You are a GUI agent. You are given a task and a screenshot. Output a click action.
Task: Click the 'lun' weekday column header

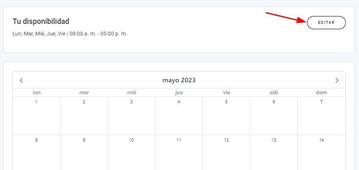(x=37, y=93)
